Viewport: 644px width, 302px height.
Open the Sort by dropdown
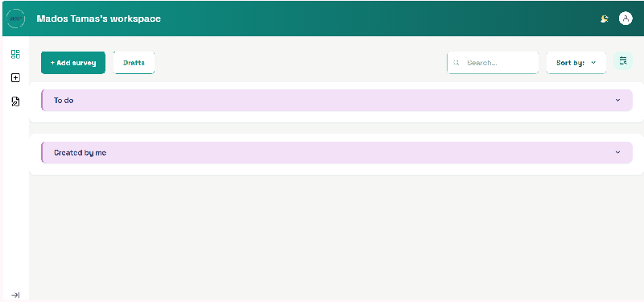pos(576,63)
